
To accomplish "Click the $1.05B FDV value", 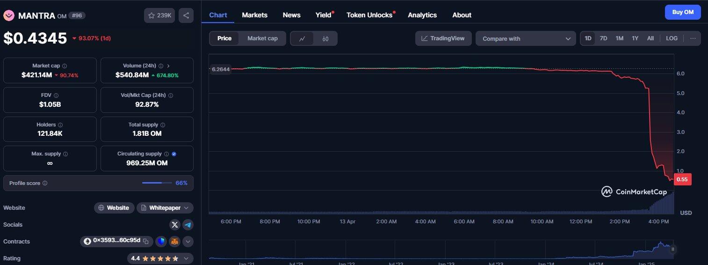I will [50, 104].
